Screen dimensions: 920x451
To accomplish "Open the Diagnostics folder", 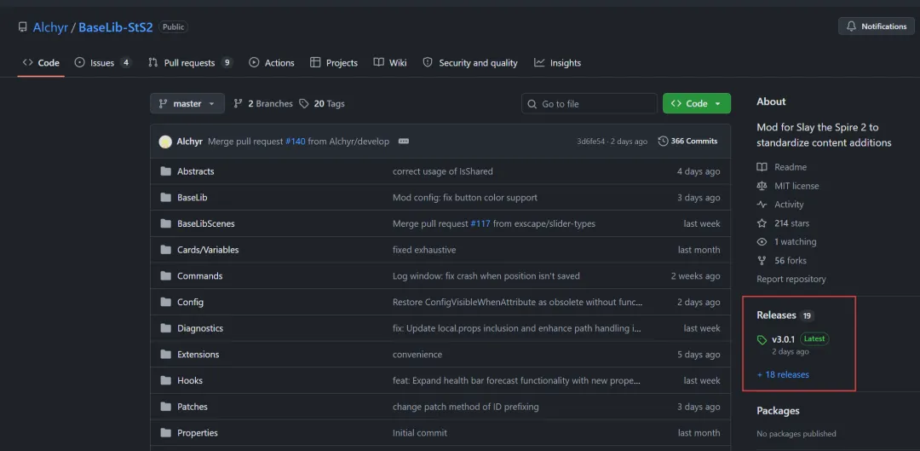I will pyautogui.click(x=200, y=328).
